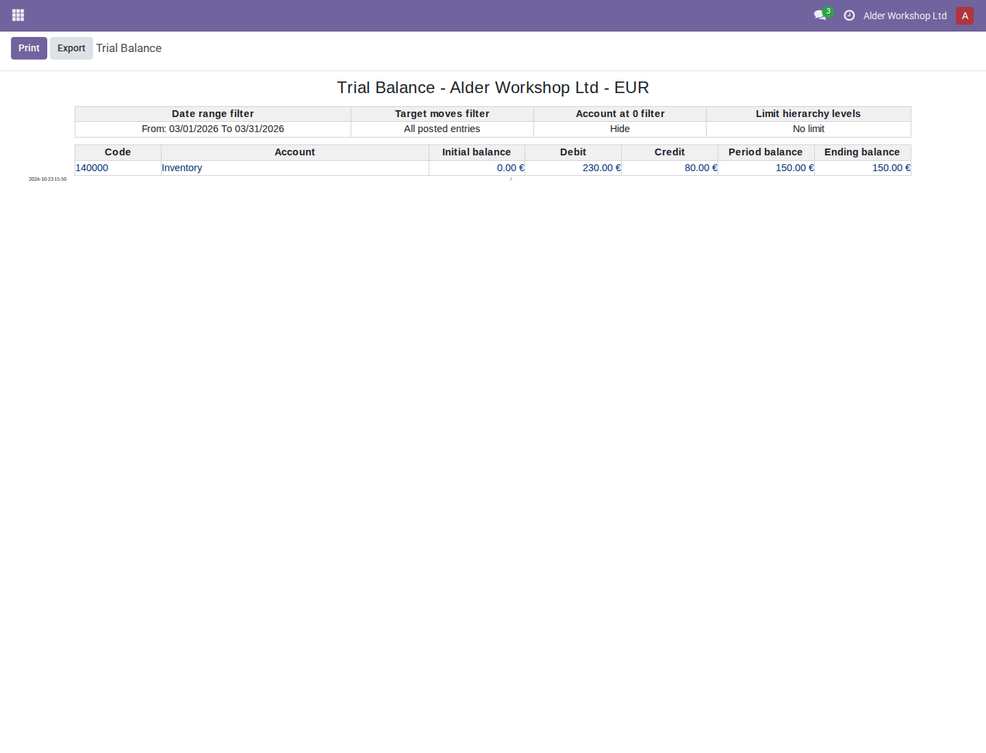The height and width of the screenshot is (753, 986).
Task: Open the conversations messages icon
Action: pyautogui.click(x=820, y=15)
